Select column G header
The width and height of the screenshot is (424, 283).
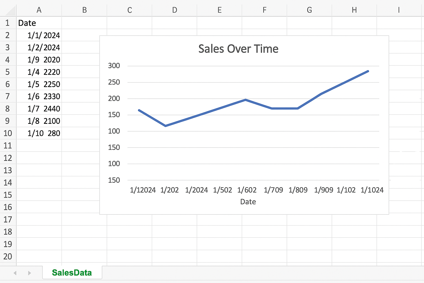[x=309, y=10]
